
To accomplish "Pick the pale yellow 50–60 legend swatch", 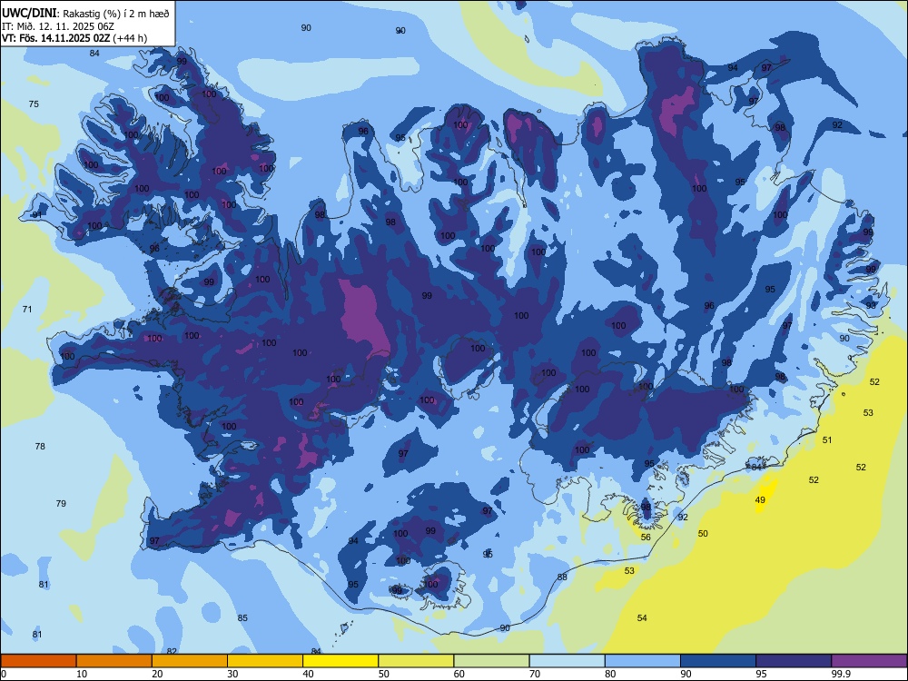I will [416, 661].
